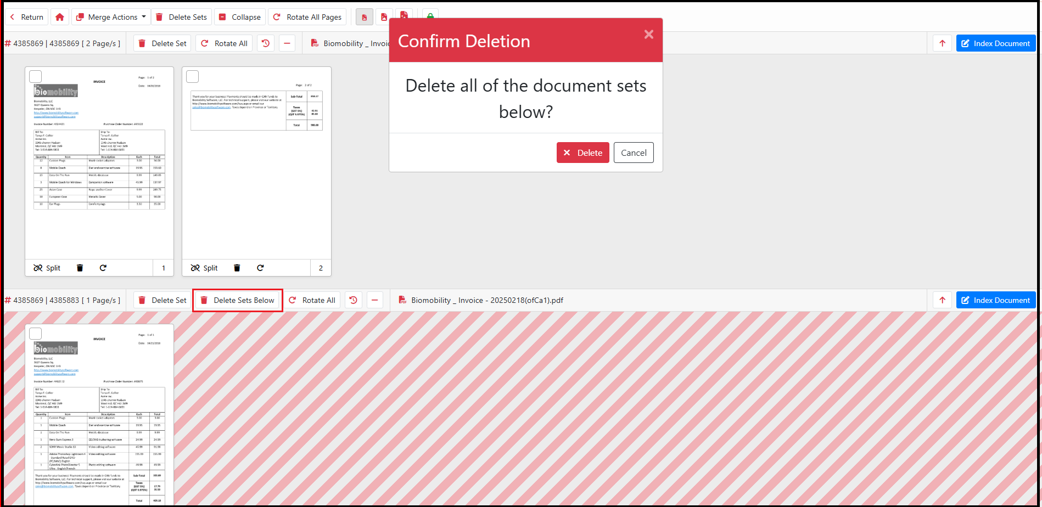This screenshot has height=507, width=1042.
Task: Select the small PDF thumbnail size icon
Action: point(364,17)
